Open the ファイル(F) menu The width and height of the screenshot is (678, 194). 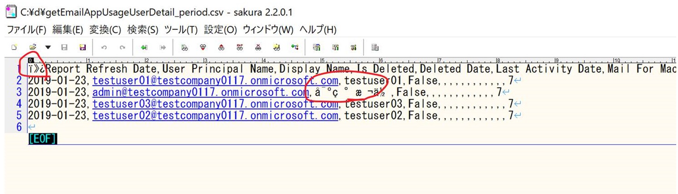tap(26, 30)
